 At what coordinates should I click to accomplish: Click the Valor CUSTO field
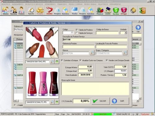pyautogui.click(x=121, y=67)
